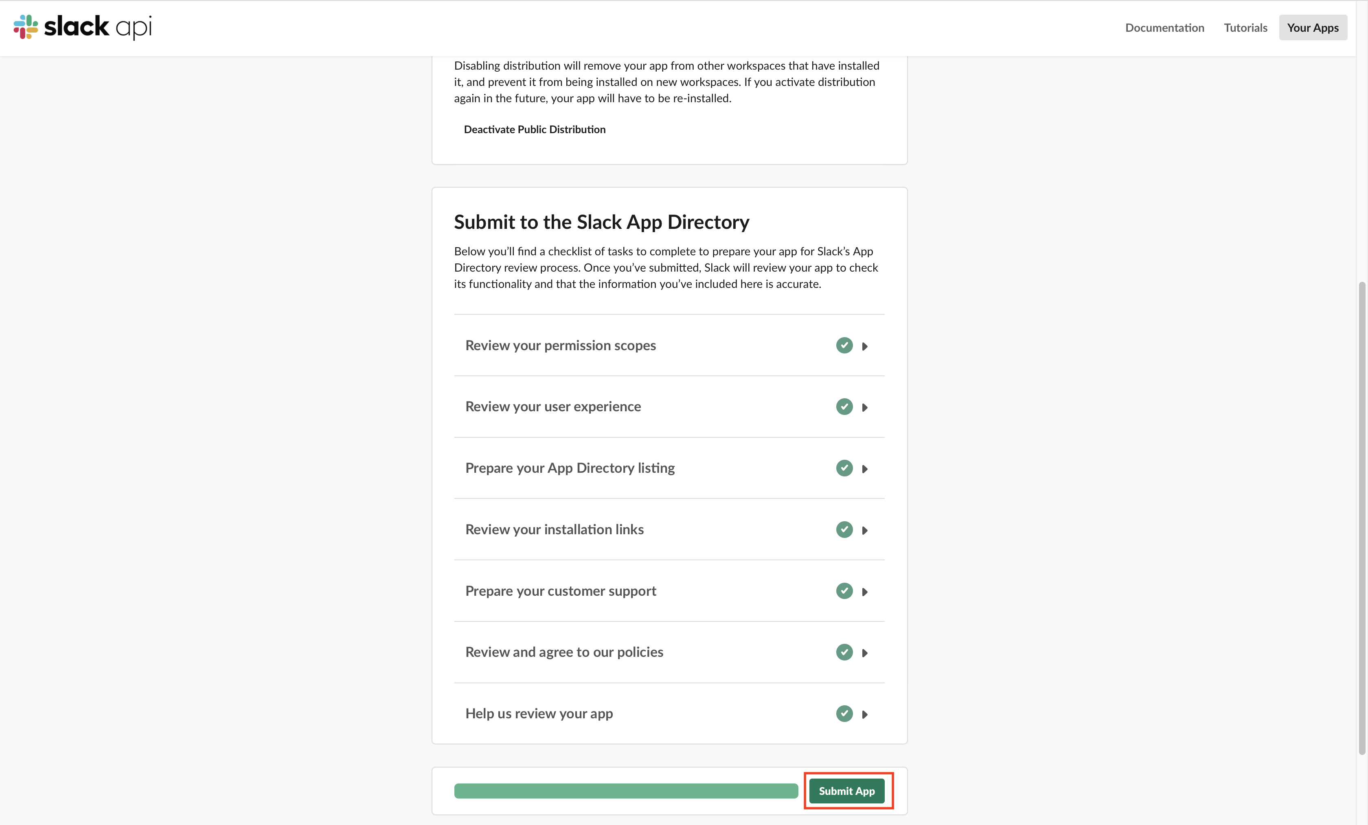Screen dimensions: 1368x825
Task: Click Deactivate Public Distribution
Action: (534, 129)
